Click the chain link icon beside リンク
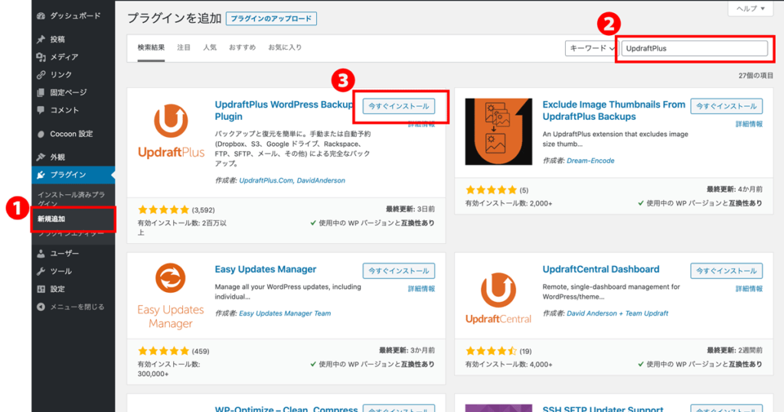Viewport: 784px width, 412px height. (41, 74)
